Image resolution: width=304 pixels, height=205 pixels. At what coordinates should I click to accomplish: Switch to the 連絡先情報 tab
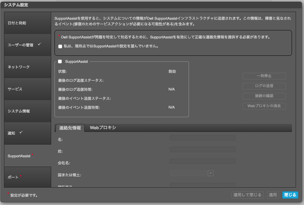click(70, 128)
